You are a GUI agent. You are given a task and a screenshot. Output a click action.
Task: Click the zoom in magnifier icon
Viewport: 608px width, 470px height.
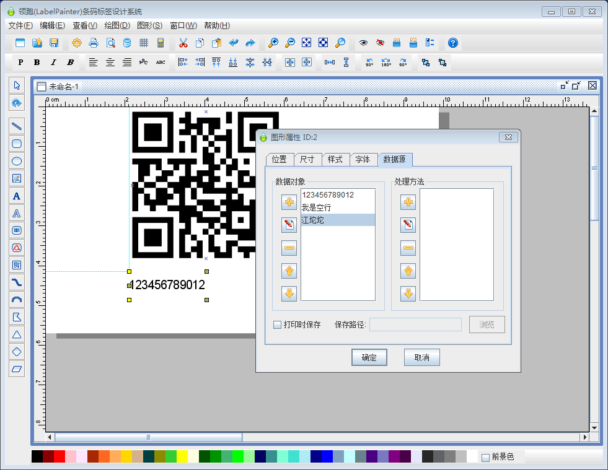(273, 43)
